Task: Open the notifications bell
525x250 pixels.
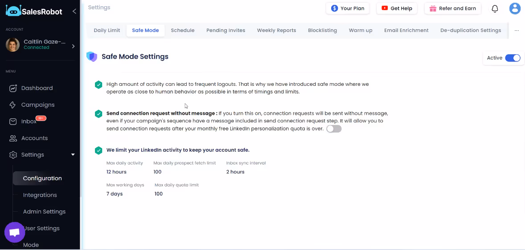Action: pyautogui.click(x=495, y=9)
